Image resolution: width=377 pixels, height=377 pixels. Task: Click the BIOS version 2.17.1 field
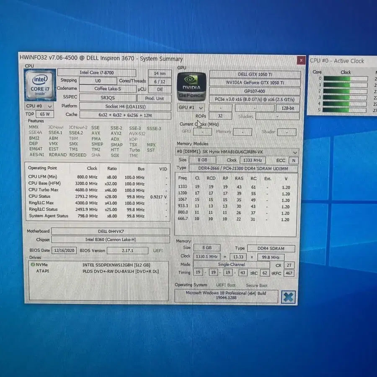point(127,250)
